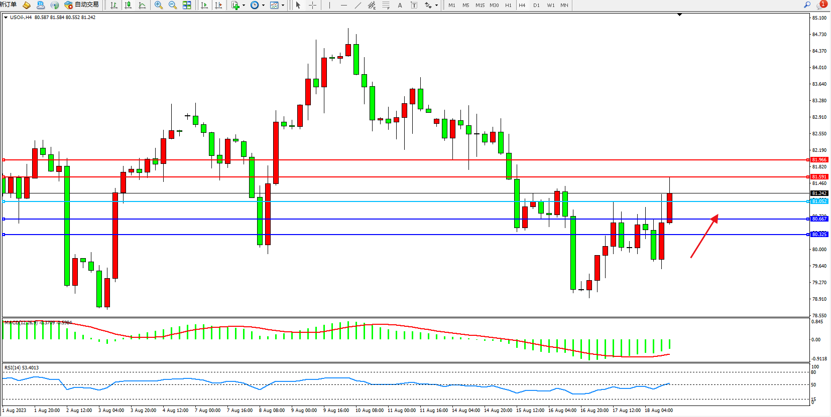Switch to the D1 timeframe
The image size is (831, 417).
pos(536,5)
